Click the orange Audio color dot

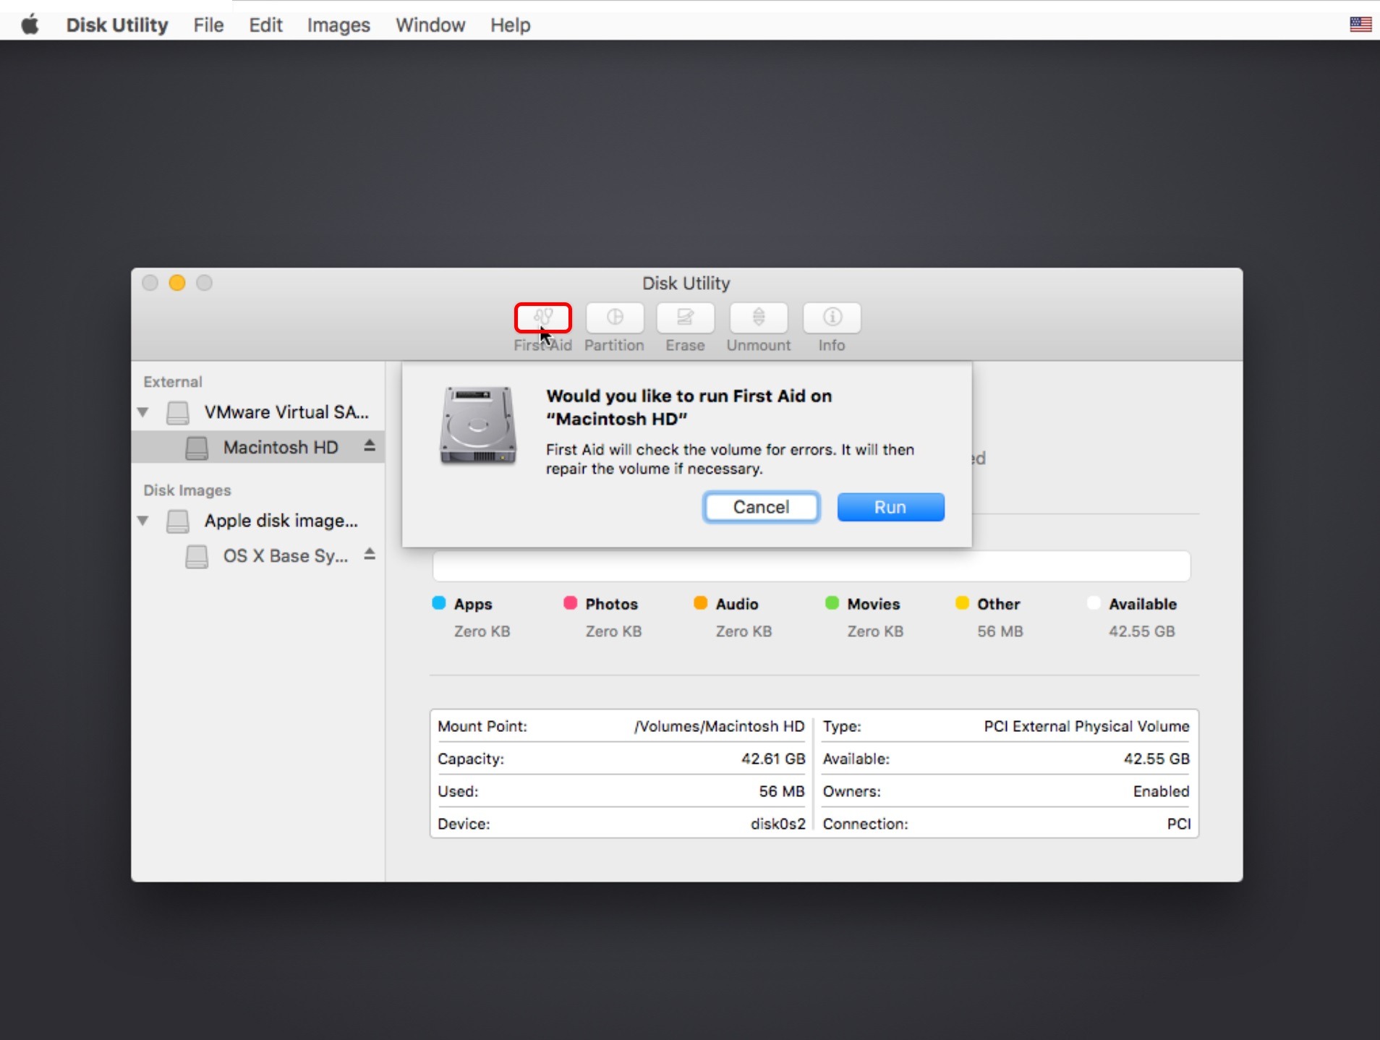click(700, 603)
